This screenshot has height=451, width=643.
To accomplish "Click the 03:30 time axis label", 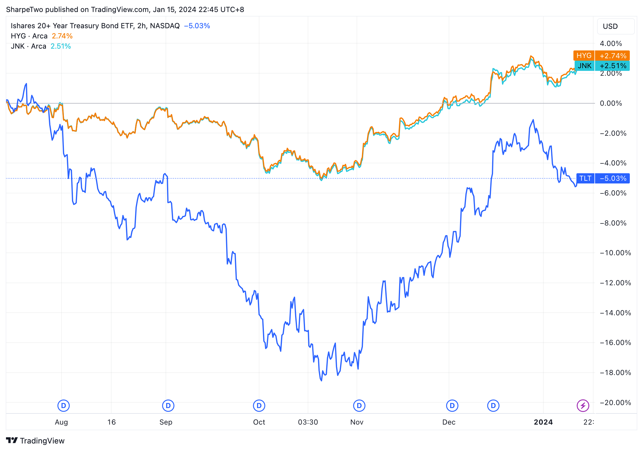I will [308, 422].
